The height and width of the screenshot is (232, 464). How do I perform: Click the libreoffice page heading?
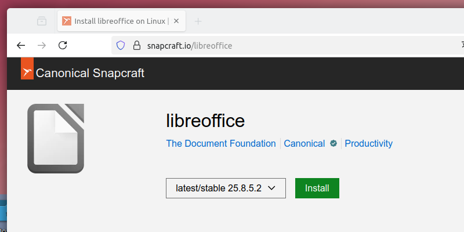pos(205,121)
